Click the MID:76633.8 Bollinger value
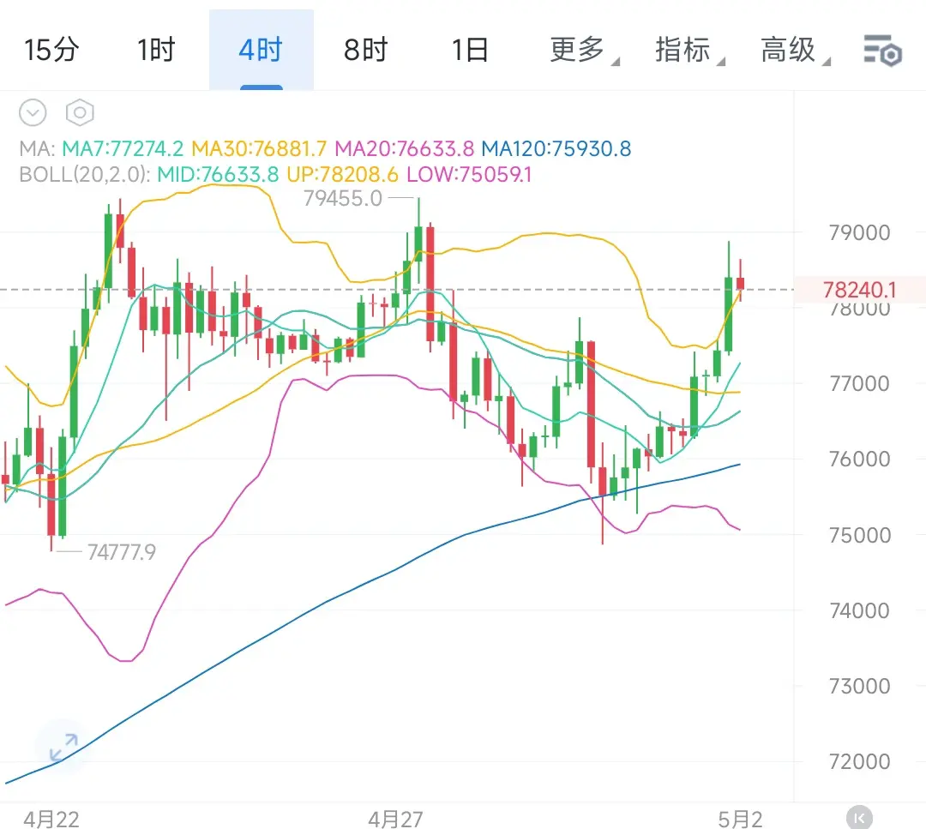This screenshot has width=926, height=829. coord(218,175)
